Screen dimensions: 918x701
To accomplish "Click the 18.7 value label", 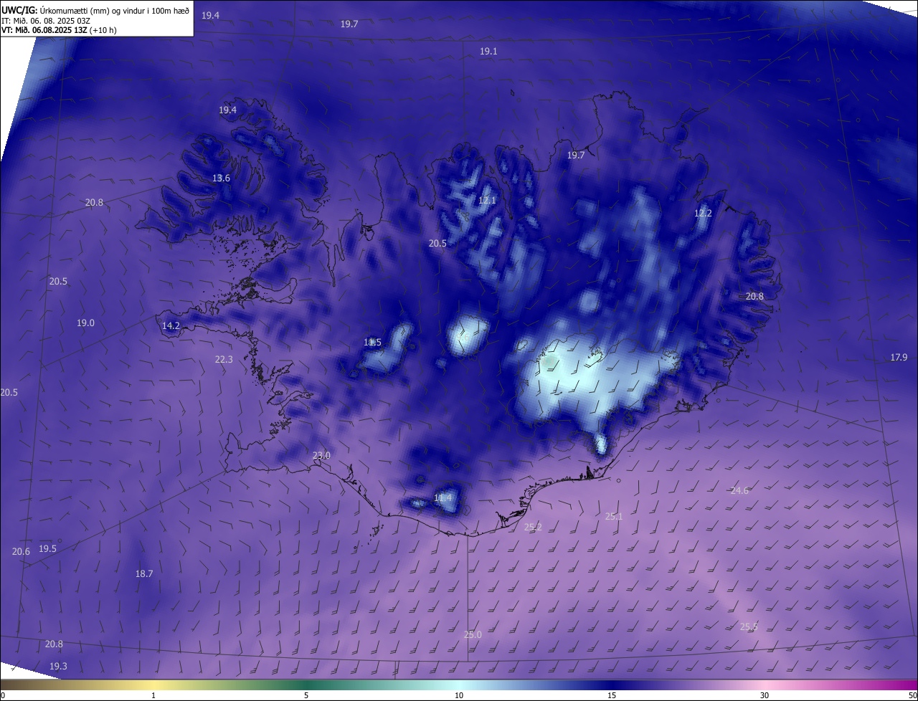I will [x=144, y=574].
